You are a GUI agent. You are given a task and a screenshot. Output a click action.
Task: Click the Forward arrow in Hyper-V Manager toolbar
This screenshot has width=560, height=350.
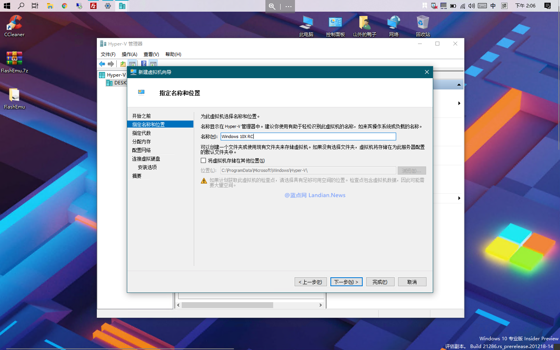click(111, 64)
